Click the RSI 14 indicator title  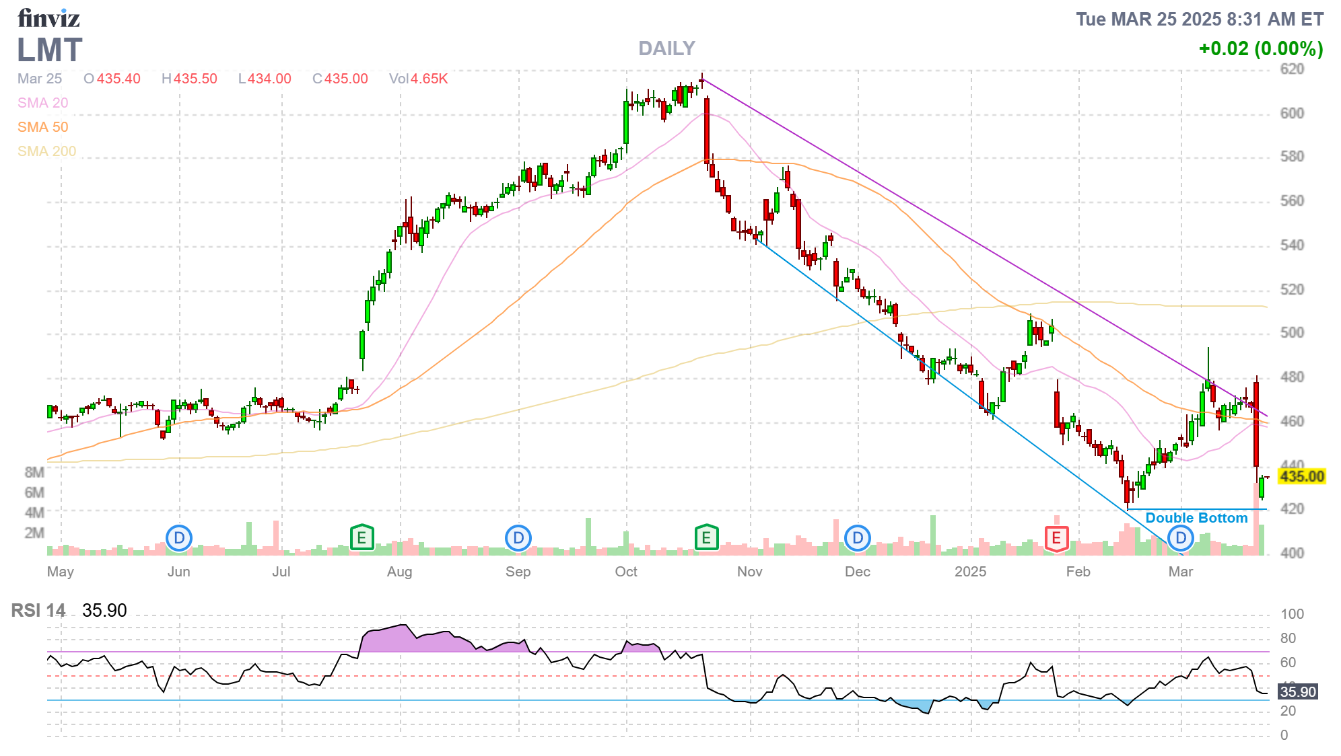point(38,611)
